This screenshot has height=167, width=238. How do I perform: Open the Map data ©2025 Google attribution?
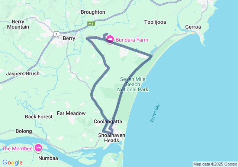215,164
